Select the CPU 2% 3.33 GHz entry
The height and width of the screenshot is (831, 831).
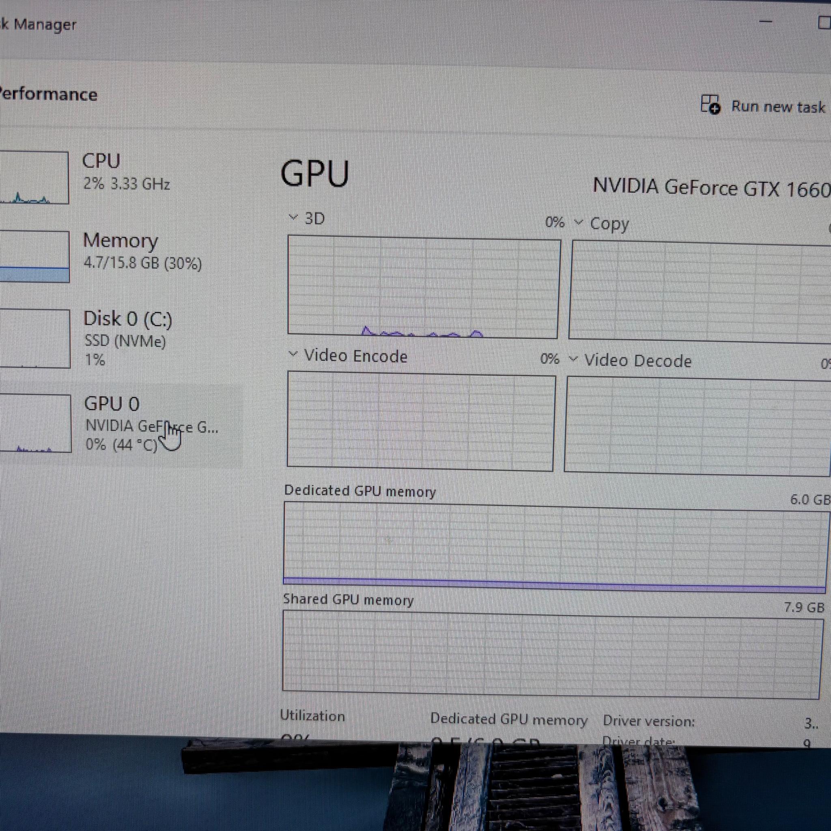[x=126, y=172]
